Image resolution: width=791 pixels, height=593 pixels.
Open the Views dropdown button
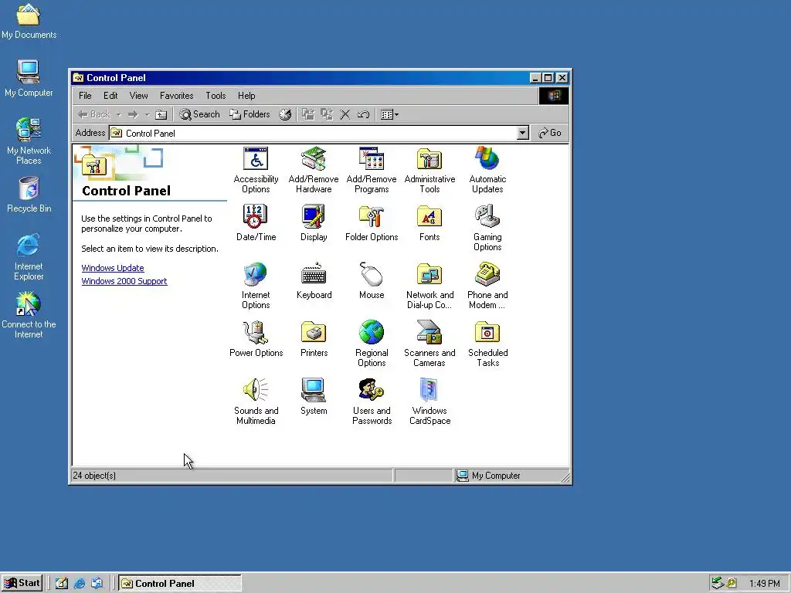389,114
